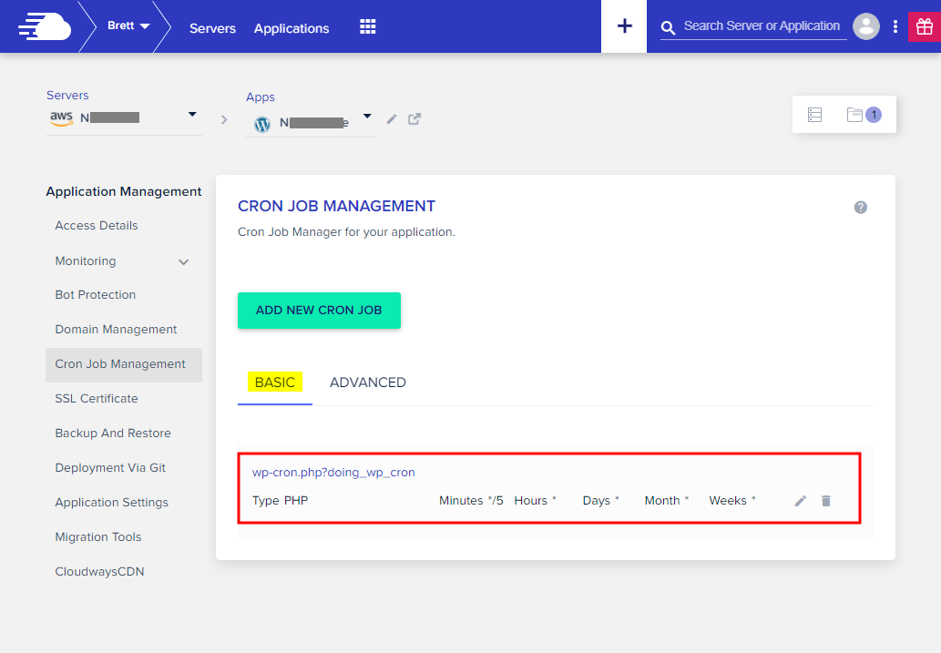Switch to the ADVANCED tab

coord(368,383)
